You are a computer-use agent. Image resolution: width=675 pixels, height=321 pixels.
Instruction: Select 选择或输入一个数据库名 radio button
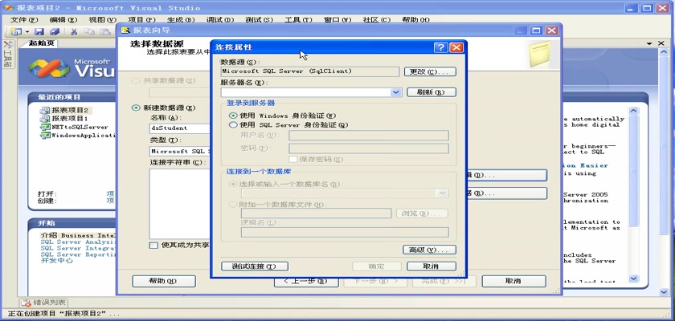233,184
